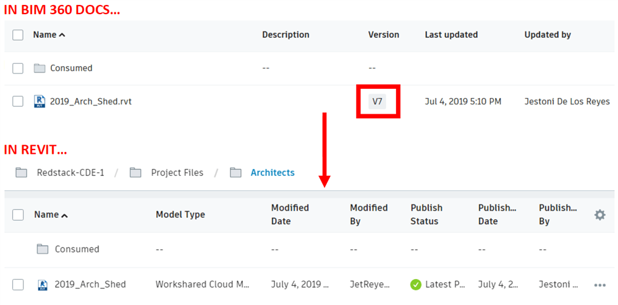The image size is (618, 305).
Task: Click 'Jul 4, 2019 5:10 PM' cell
Action: [x=463, y=101]
